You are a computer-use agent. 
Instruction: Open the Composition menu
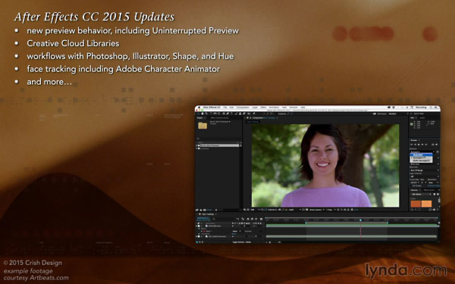(x=243, y=108)
